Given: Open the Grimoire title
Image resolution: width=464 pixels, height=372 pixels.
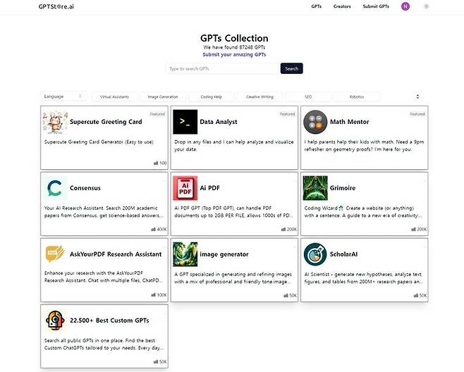Looking at the screenshot, I should point(343,188).
